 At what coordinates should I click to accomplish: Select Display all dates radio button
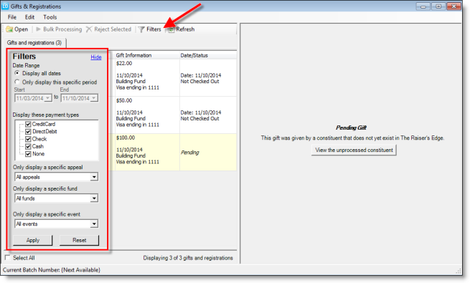[x=17, y=73]
